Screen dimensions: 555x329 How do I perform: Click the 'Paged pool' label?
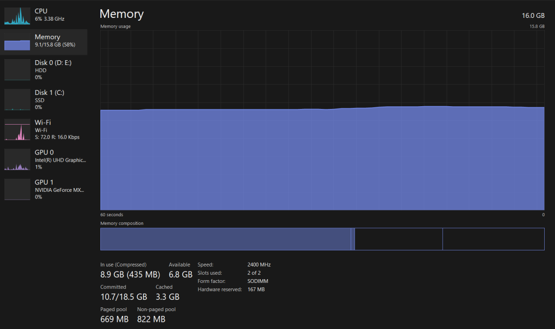[113, 309]
